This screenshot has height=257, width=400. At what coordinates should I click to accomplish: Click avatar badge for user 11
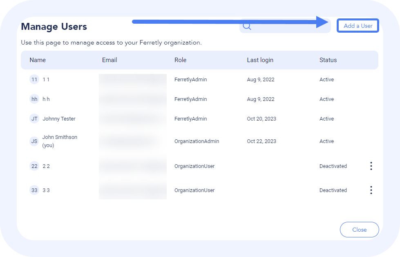tap(34, 80)
